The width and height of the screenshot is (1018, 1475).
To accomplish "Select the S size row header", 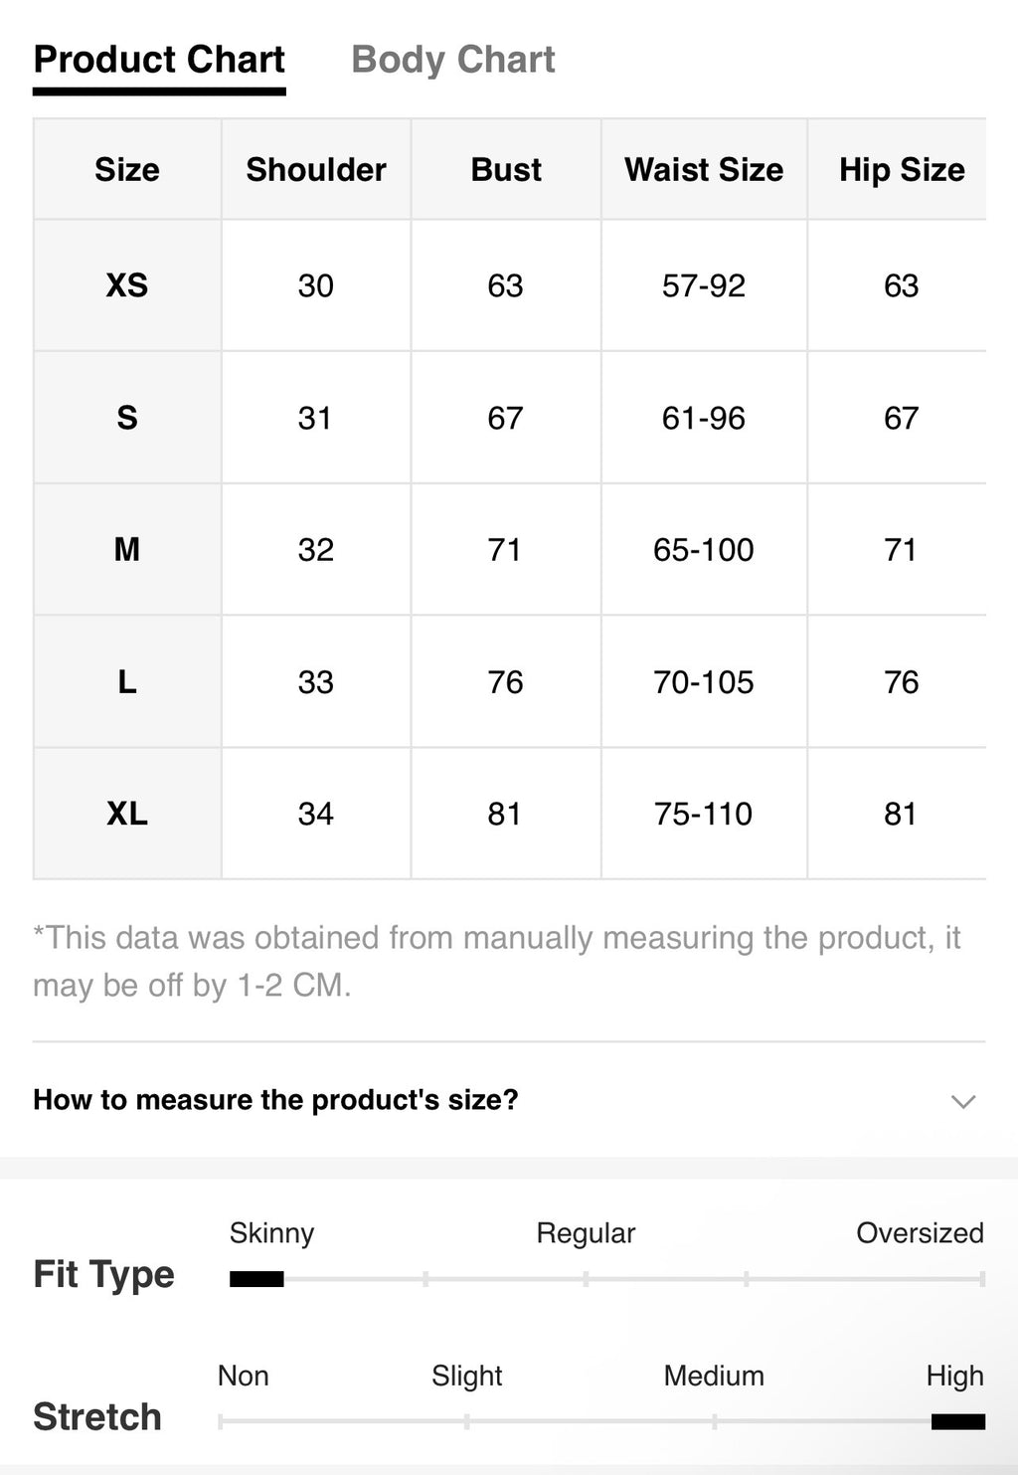I will tap(127, 418).
